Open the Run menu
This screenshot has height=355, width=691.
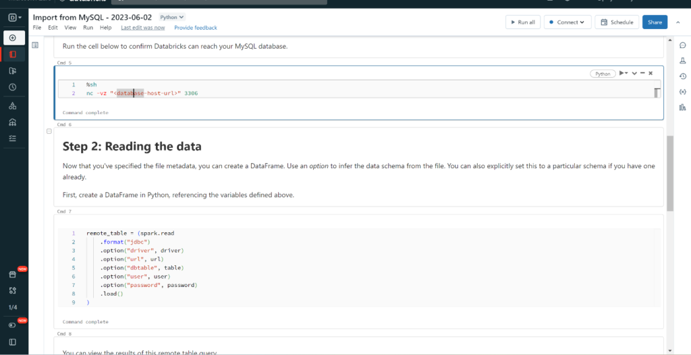88,28
